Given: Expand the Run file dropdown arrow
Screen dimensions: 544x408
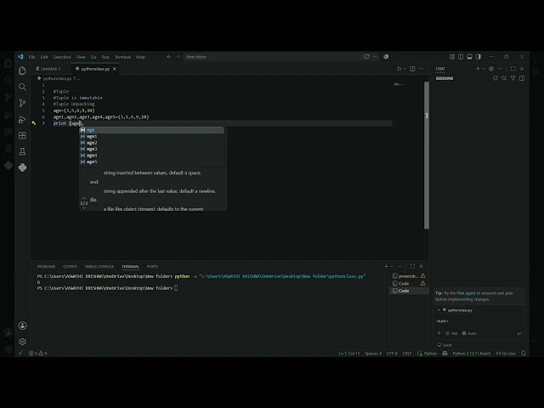Looking at the screenshot, I should pos(405,69).
